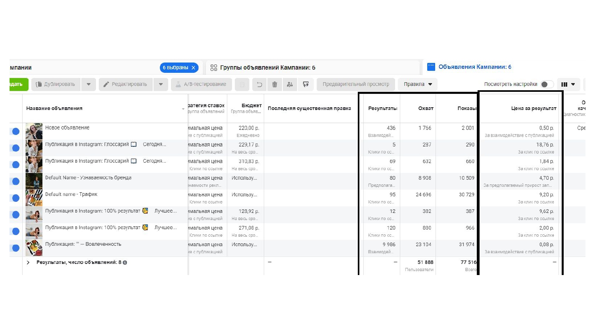Open the ad named Новое объявление

click(67, 128)
